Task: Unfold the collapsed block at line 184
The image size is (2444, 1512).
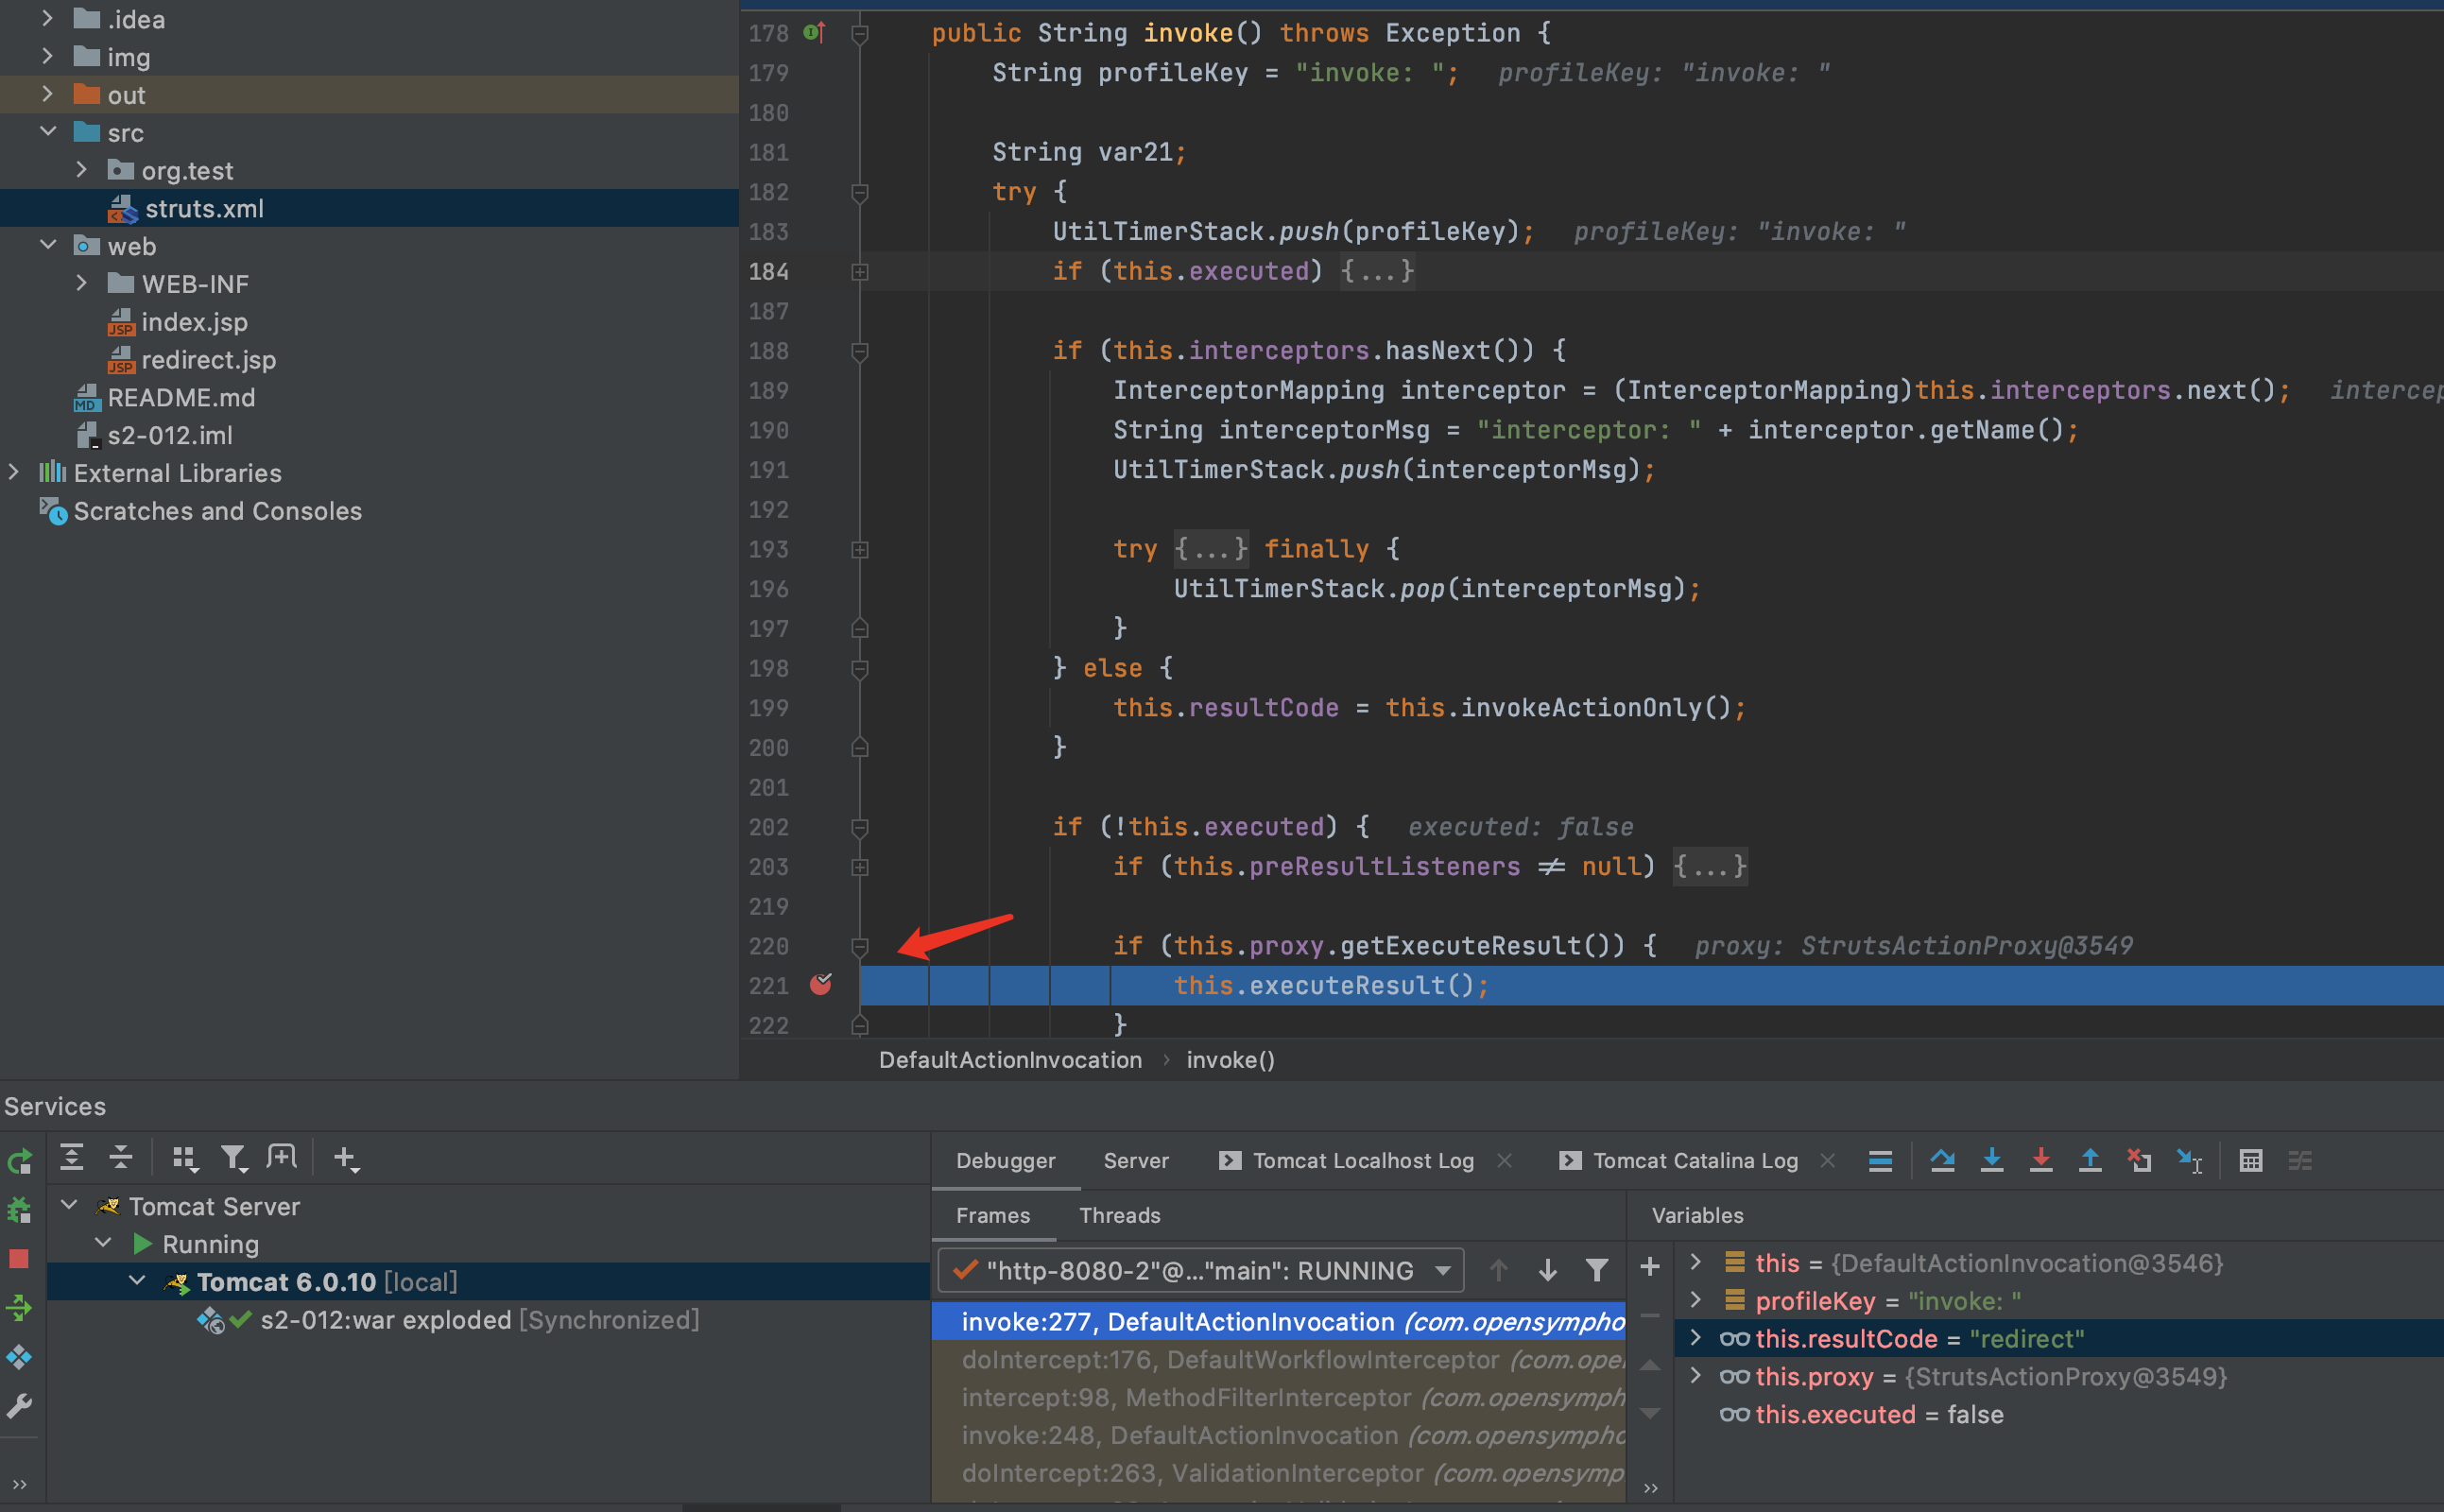Action: 860,272
